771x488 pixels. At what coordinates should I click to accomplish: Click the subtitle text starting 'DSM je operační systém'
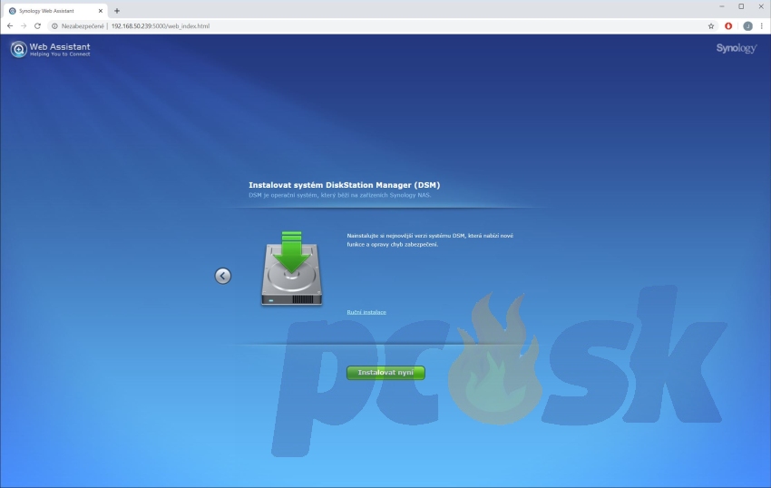coord(340,195)
